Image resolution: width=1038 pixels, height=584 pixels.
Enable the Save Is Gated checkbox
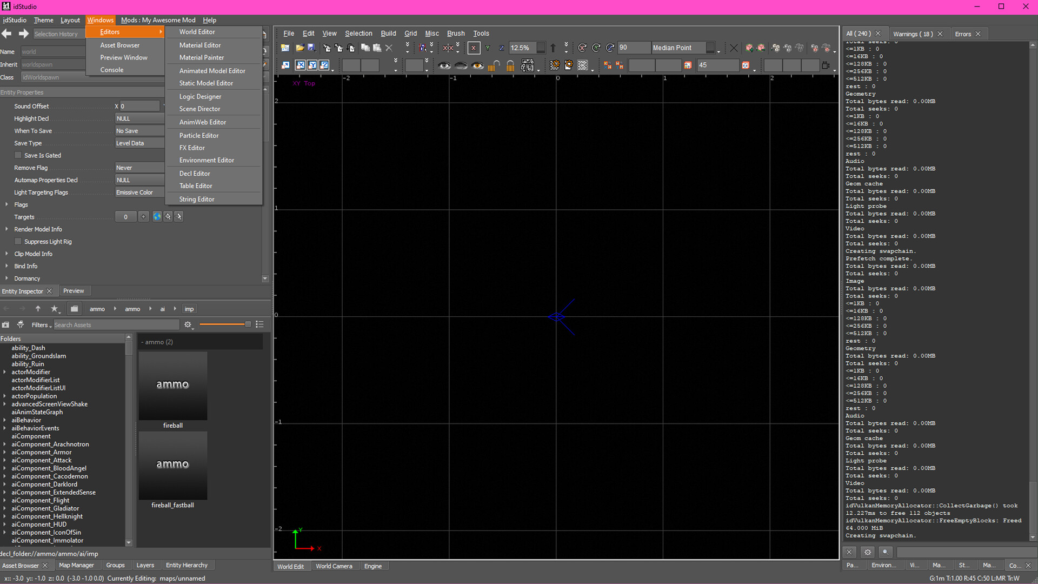pyautogui.click(x=18, y=155)
